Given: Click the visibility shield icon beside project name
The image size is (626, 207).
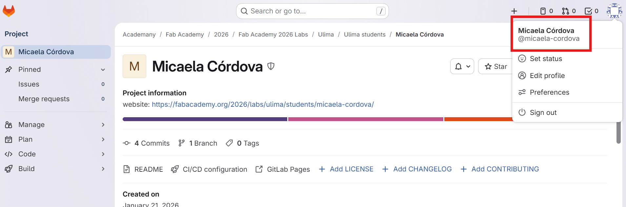Looking at the screenshot, I should [x=270, y=66].
